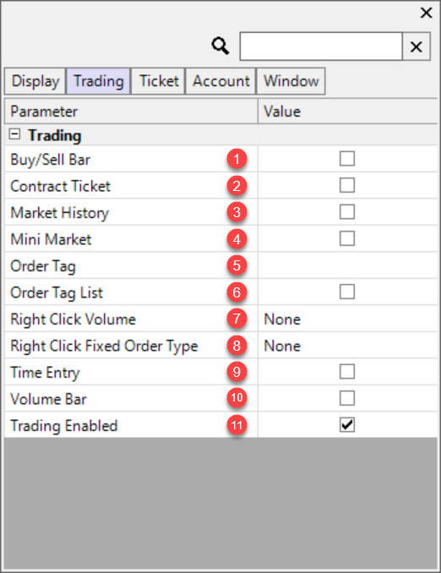The width and height of the screenshot is (441, 573).
Task: Check the Volume Bar option
Action: [x=346, y=398]
